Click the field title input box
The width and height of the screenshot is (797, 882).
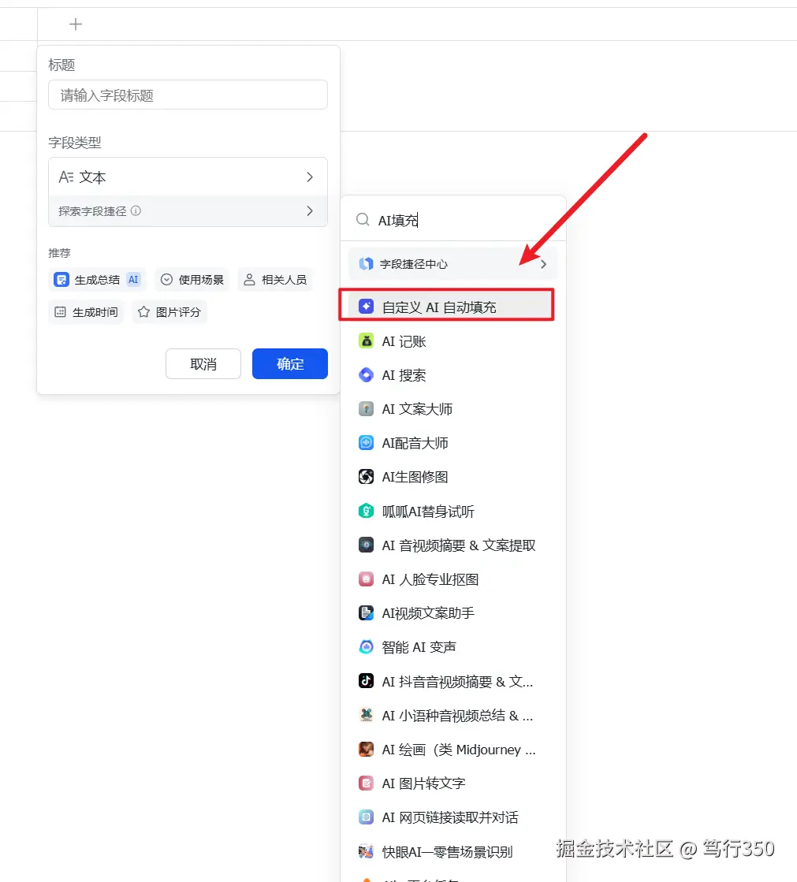pyautogui.click(x=188, y=95)
